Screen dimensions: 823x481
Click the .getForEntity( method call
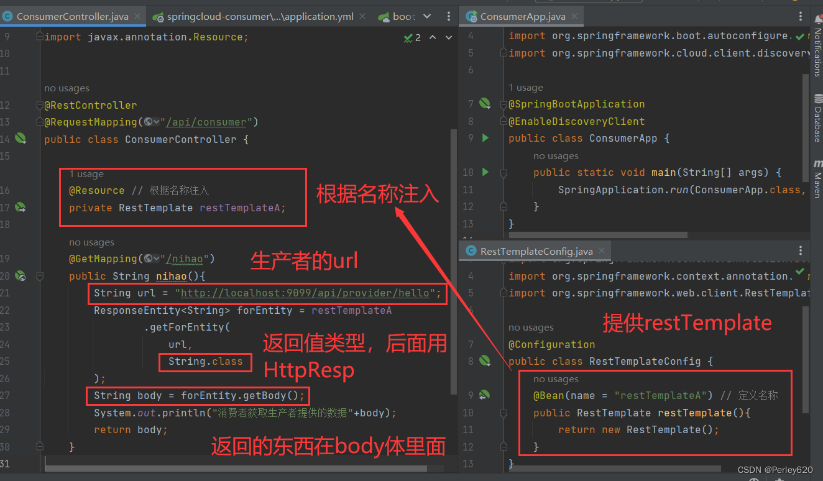pyautogui.click(x=187, y=327)
